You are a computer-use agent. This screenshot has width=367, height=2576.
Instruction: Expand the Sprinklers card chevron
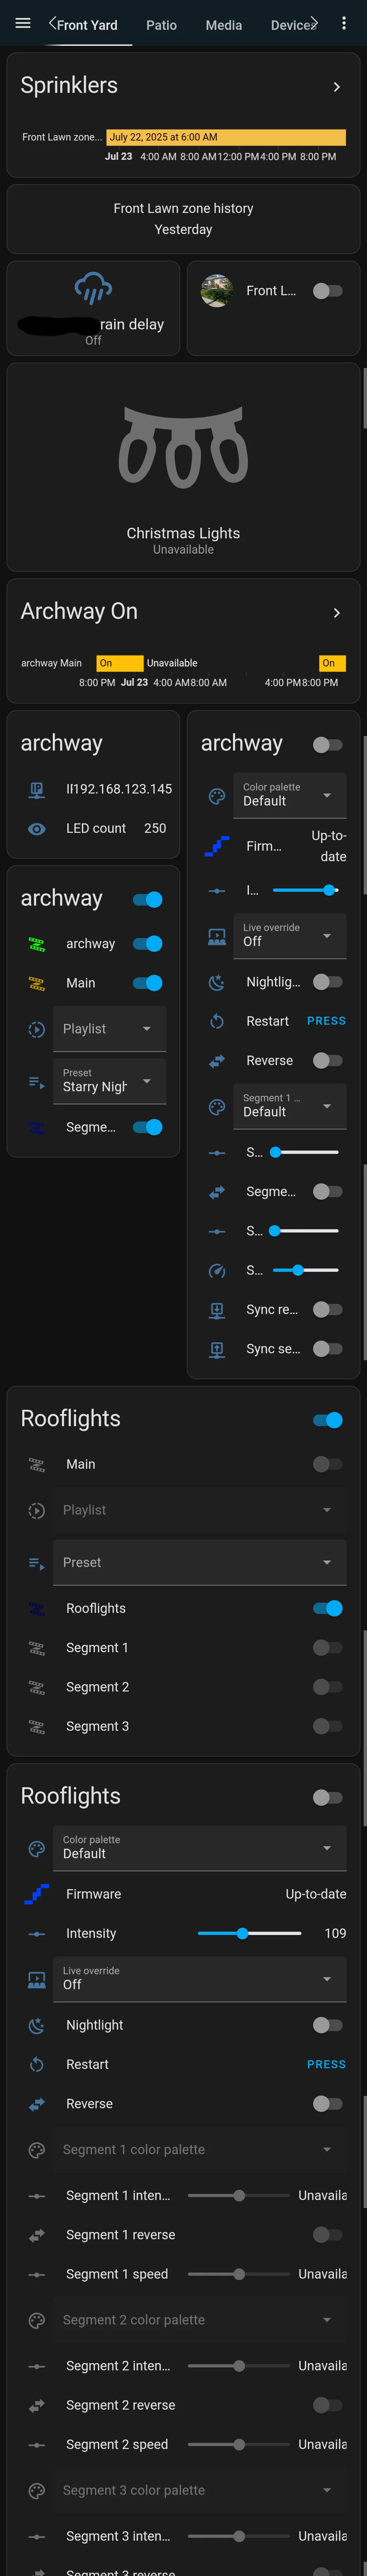coord(336,87)
